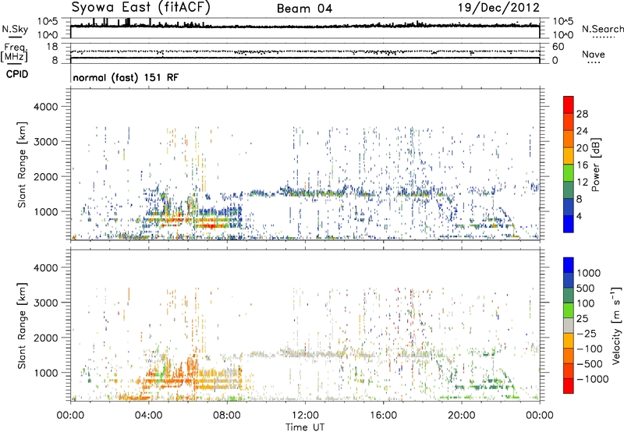Screen dimensions: 624x432
Task: Select "Slant Range [km]" label of the velocity panel
Action: [x=22, y=326]
